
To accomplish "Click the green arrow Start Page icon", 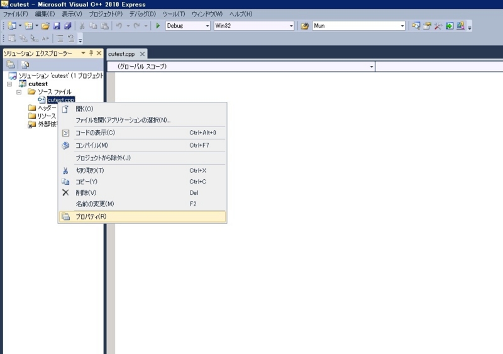I will pyautogui.click(x=450, y=26).
